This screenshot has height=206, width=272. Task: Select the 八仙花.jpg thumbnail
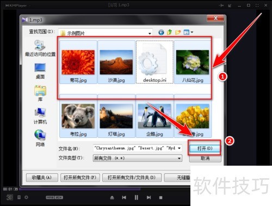pyautogui.click(x=193, y=62)
